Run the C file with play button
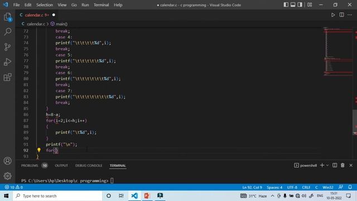Viewport: 357px width, 201px height. (x=333, y=15)
